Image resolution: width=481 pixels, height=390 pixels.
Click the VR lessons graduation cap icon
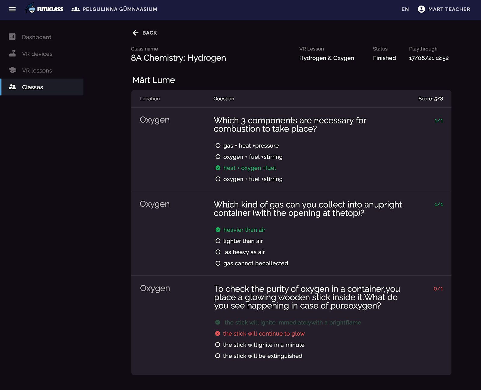click(x=12, y=70)
